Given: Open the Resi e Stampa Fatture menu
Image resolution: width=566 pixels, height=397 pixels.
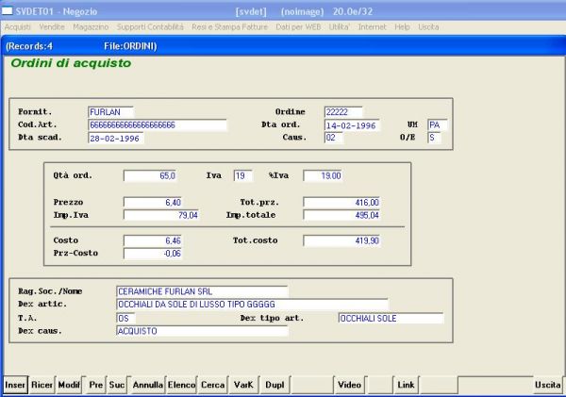Looking at the screenshot, I should click(x=229, y=27).
